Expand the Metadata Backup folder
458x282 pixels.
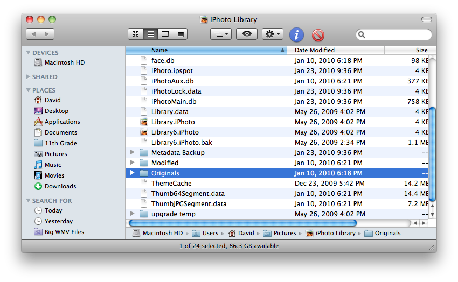(133, 152)
